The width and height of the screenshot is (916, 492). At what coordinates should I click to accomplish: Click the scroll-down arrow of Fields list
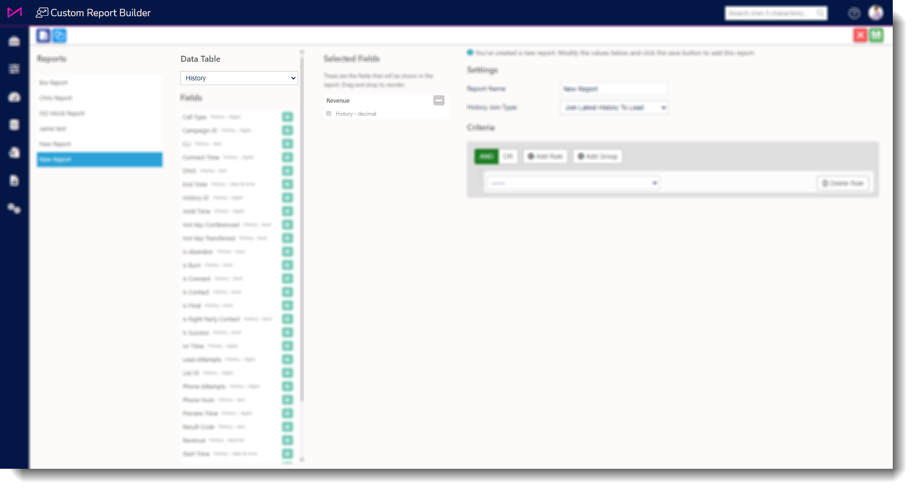[302, 459]
